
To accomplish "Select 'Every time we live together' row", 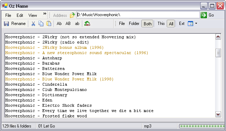I will 79,111.
